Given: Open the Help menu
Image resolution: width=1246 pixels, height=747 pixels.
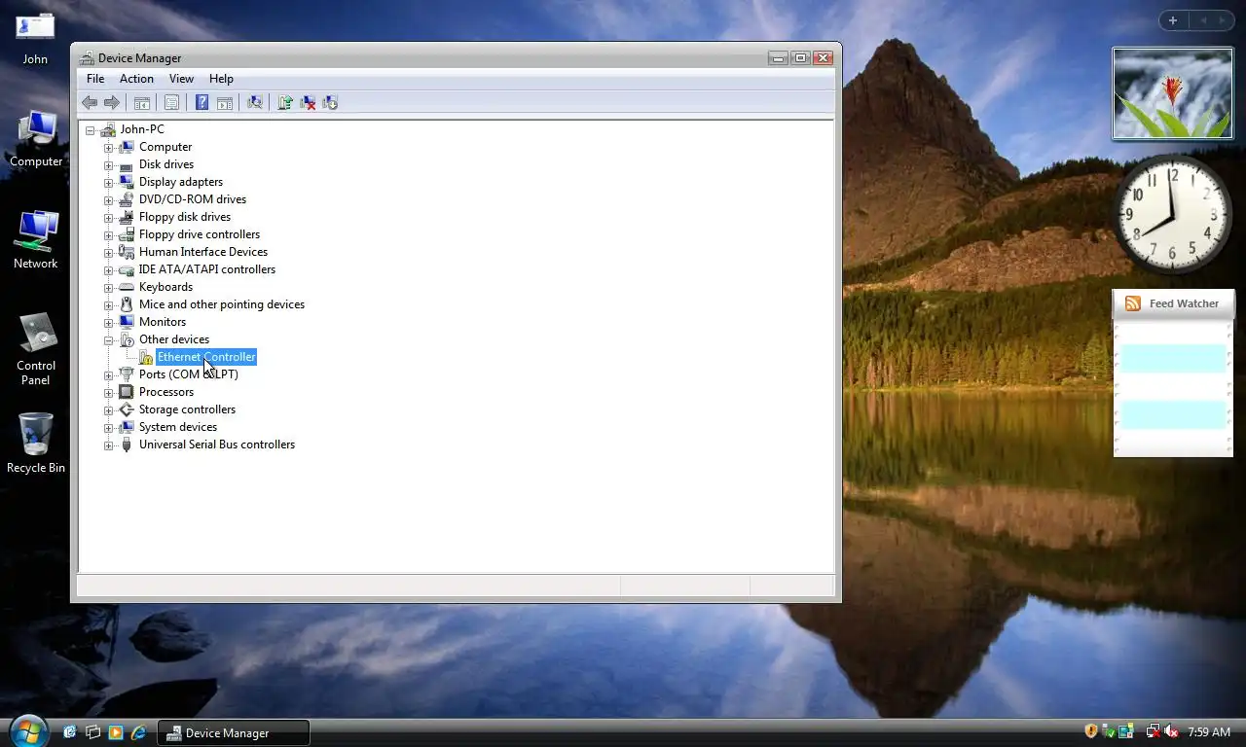Looking at the screenshot, I should click(221, 79).
